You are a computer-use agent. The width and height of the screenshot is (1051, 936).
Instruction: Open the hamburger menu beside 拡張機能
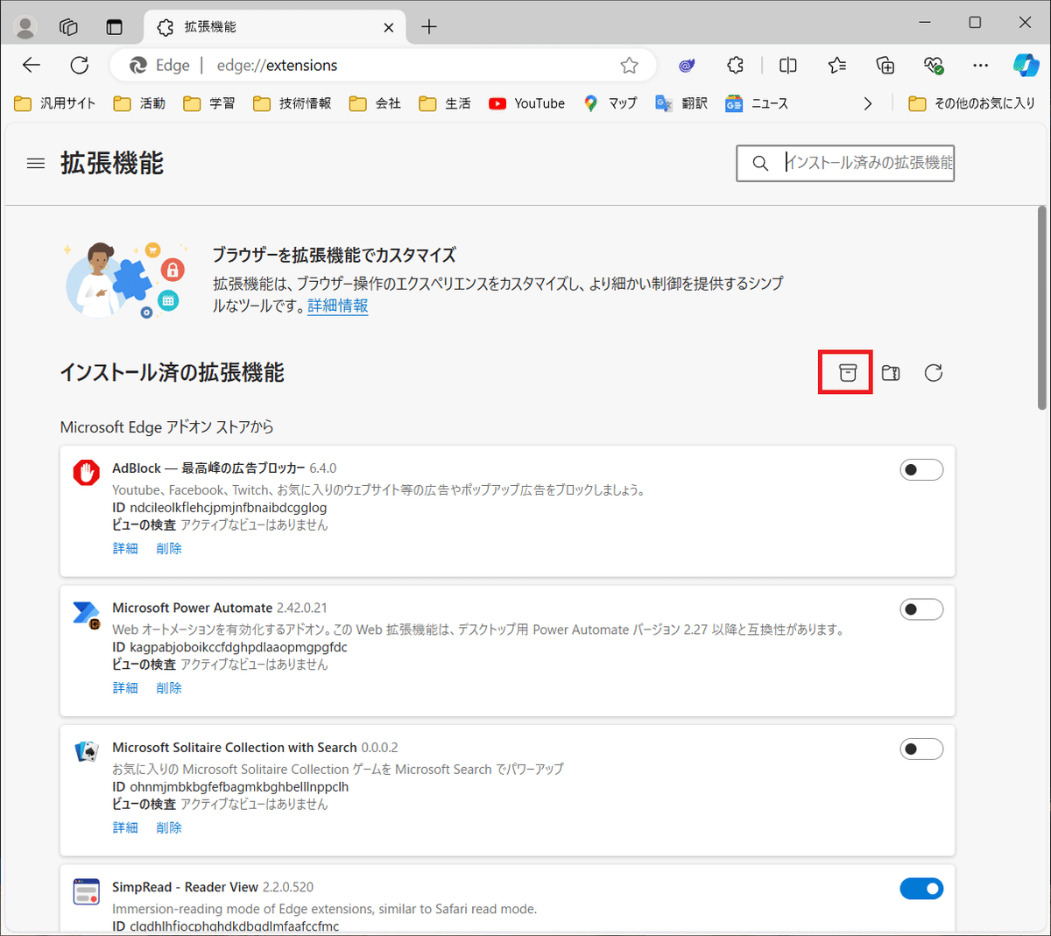[x=36, y=164]
